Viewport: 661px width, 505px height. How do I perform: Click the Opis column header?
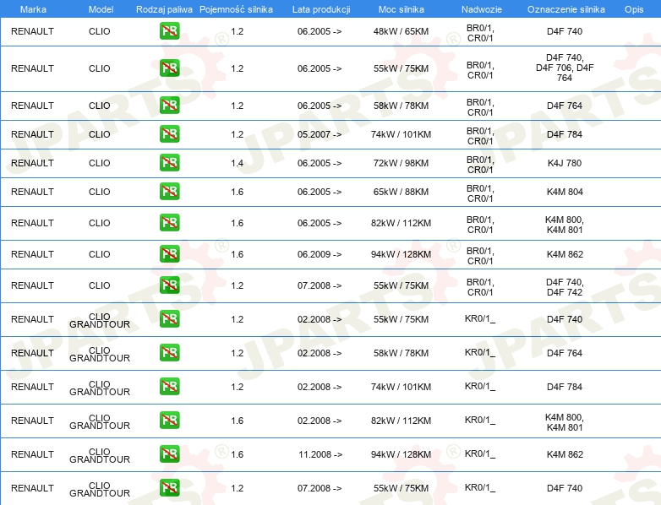click(x=634, y=9)
